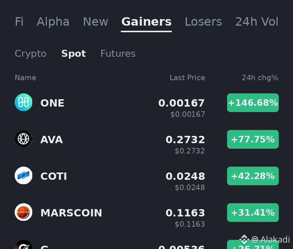Open the 24h Vol tab
Screen dimensions: 293x249
[x=257, y=22]
